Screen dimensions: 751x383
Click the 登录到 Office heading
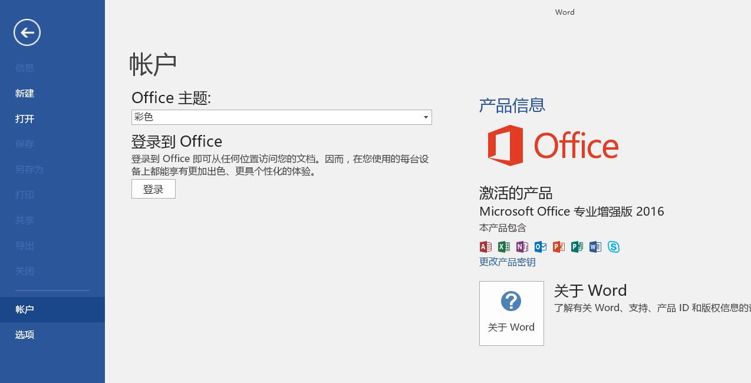(177, 141)
